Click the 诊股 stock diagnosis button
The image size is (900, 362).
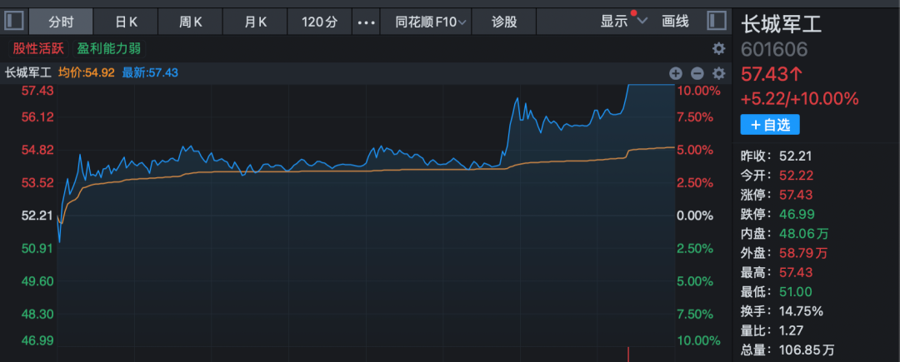[505, 22]
